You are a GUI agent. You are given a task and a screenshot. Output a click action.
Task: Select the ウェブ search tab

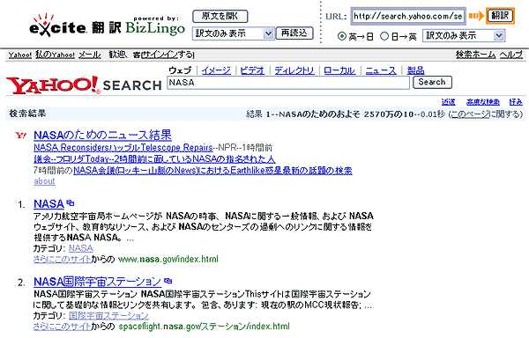click(180, 70)
